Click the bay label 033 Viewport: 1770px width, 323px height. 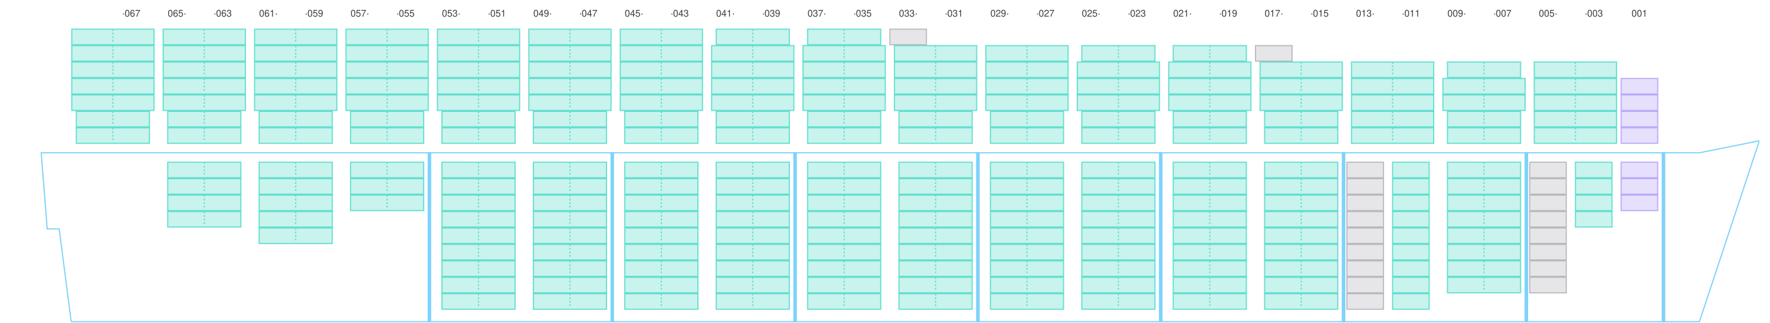907,14
